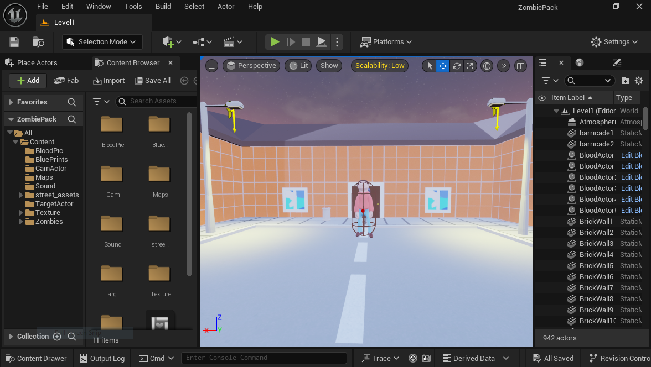This screenshot has width=651, height=367.
Task: Open the Browse content icon in toolbar
Action: 38,42
